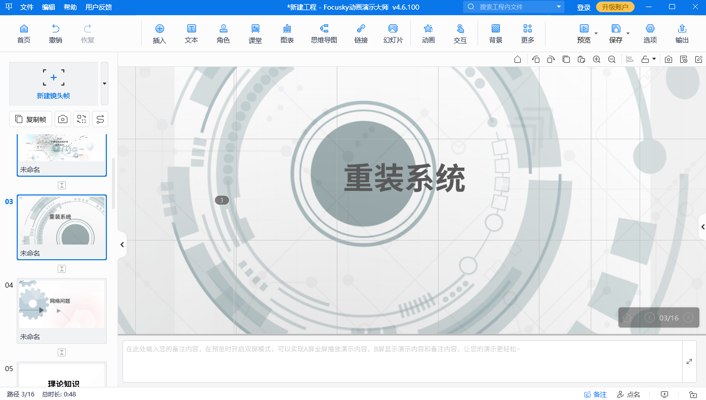Select the frame 03 重装系统 thumbnail
This screenshot has height=400, width=706.
tap(62, 227)
